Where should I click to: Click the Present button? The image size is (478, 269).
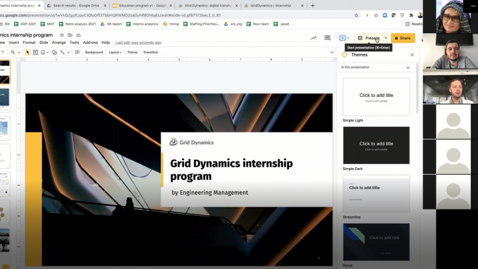(369, 38)
